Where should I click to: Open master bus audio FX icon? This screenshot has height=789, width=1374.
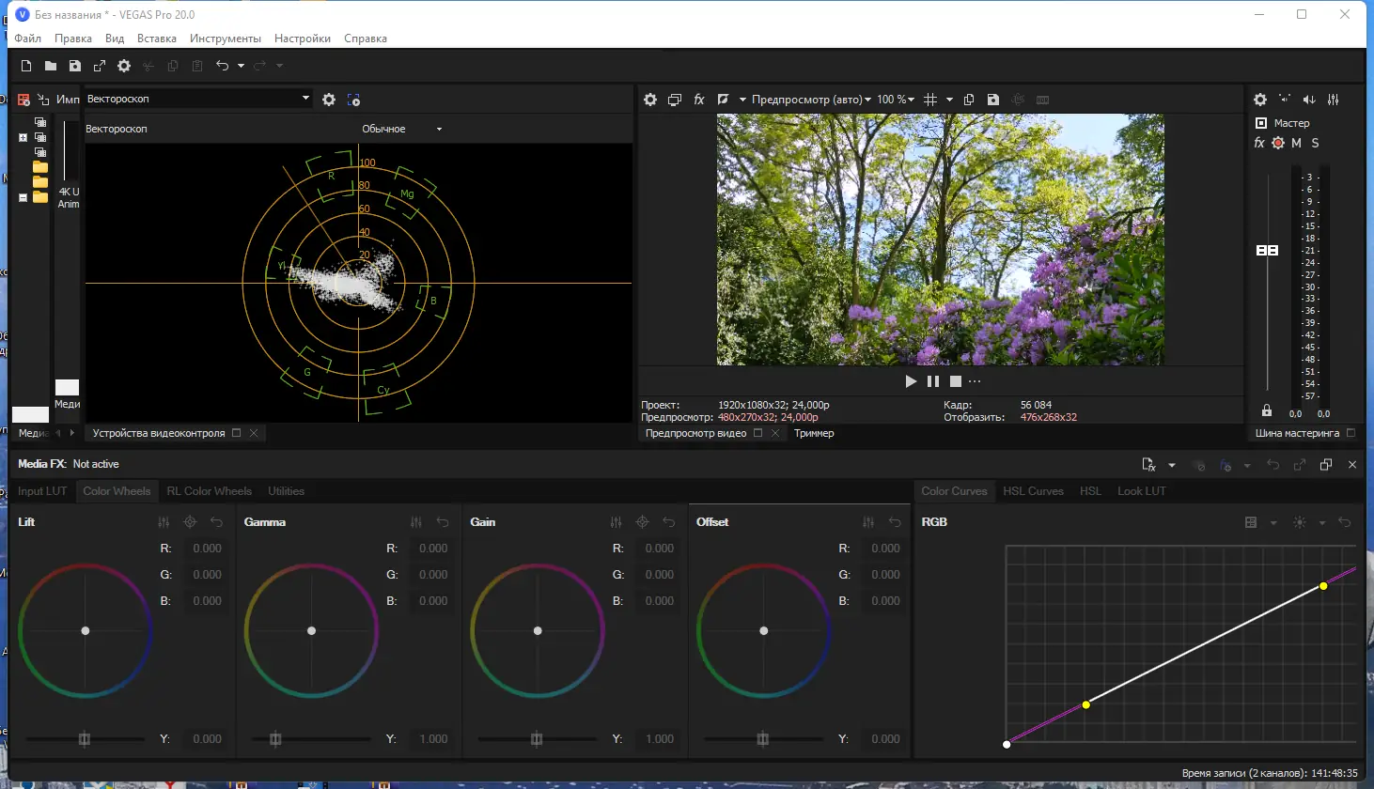click(1259, 143)
